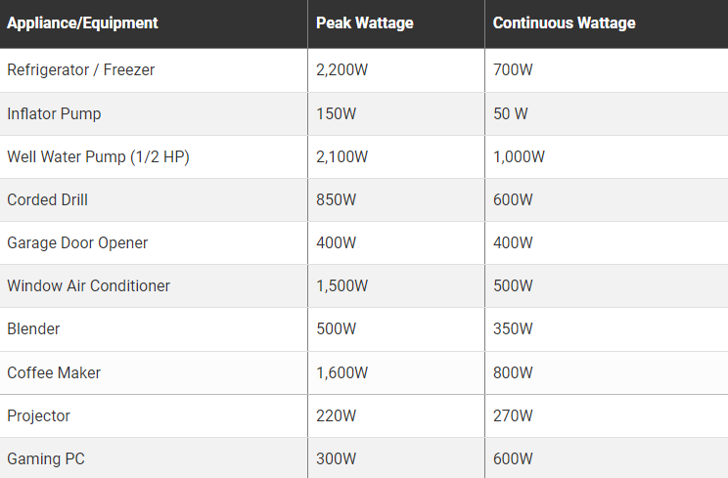Click the Appliance/Equipment column header
The width and height of the screenshot is (728, 478).
pos(82,22)
